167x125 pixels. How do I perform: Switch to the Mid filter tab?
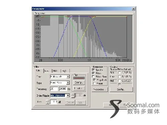tap(56, 71)
